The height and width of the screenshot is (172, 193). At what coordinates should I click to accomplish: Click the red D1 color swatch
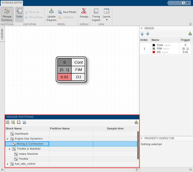point(154,52)
